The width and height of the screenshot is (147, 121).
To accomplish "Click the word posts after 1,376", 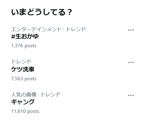I will pyautogui.click(x=30, y=46).
